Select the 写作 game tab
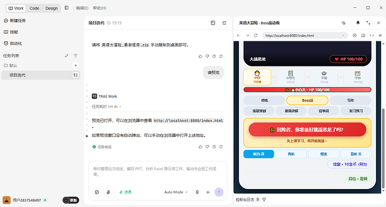This screenshot has width=386, height=207. point(350,101)
